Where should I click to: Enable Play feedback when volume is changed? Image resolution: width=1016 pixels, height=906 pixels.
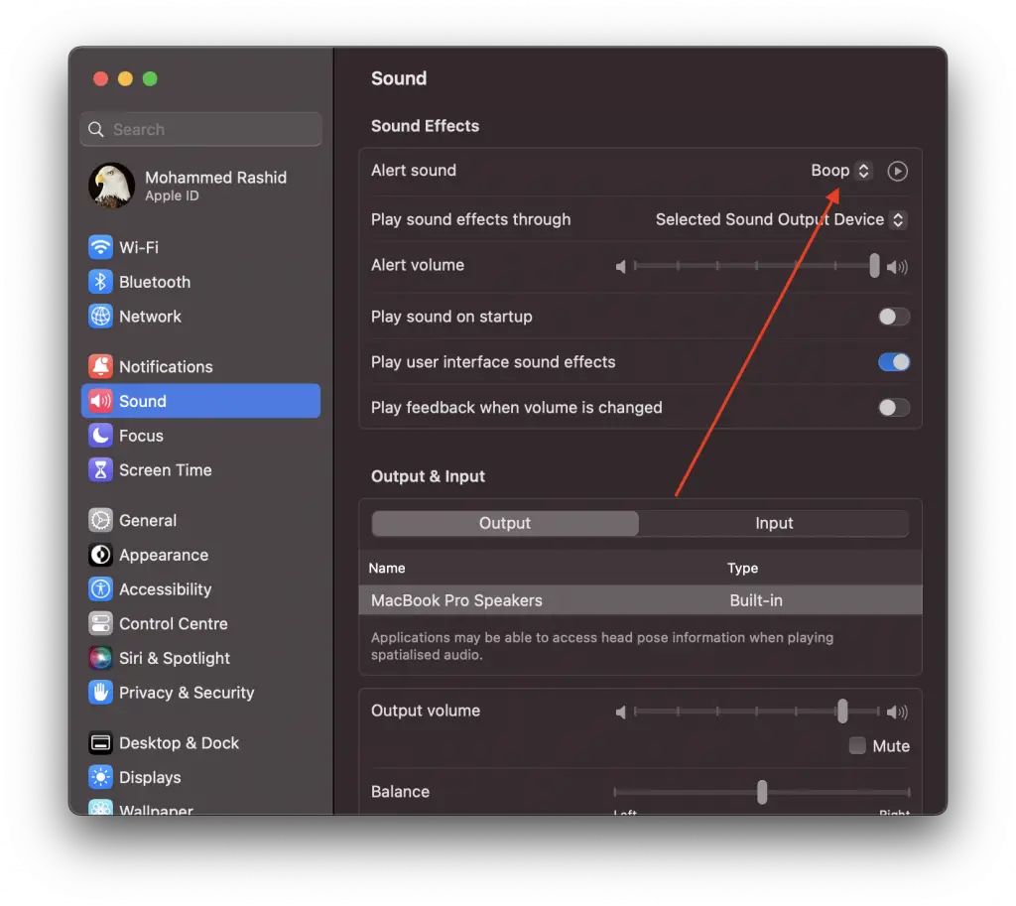[x=894, y=408]
